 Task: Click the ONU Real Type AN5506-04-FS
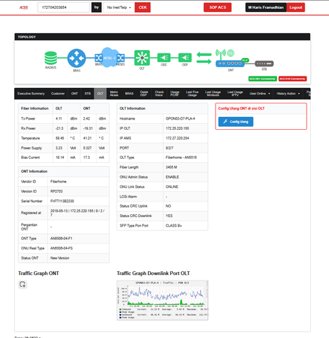point(61,248)
